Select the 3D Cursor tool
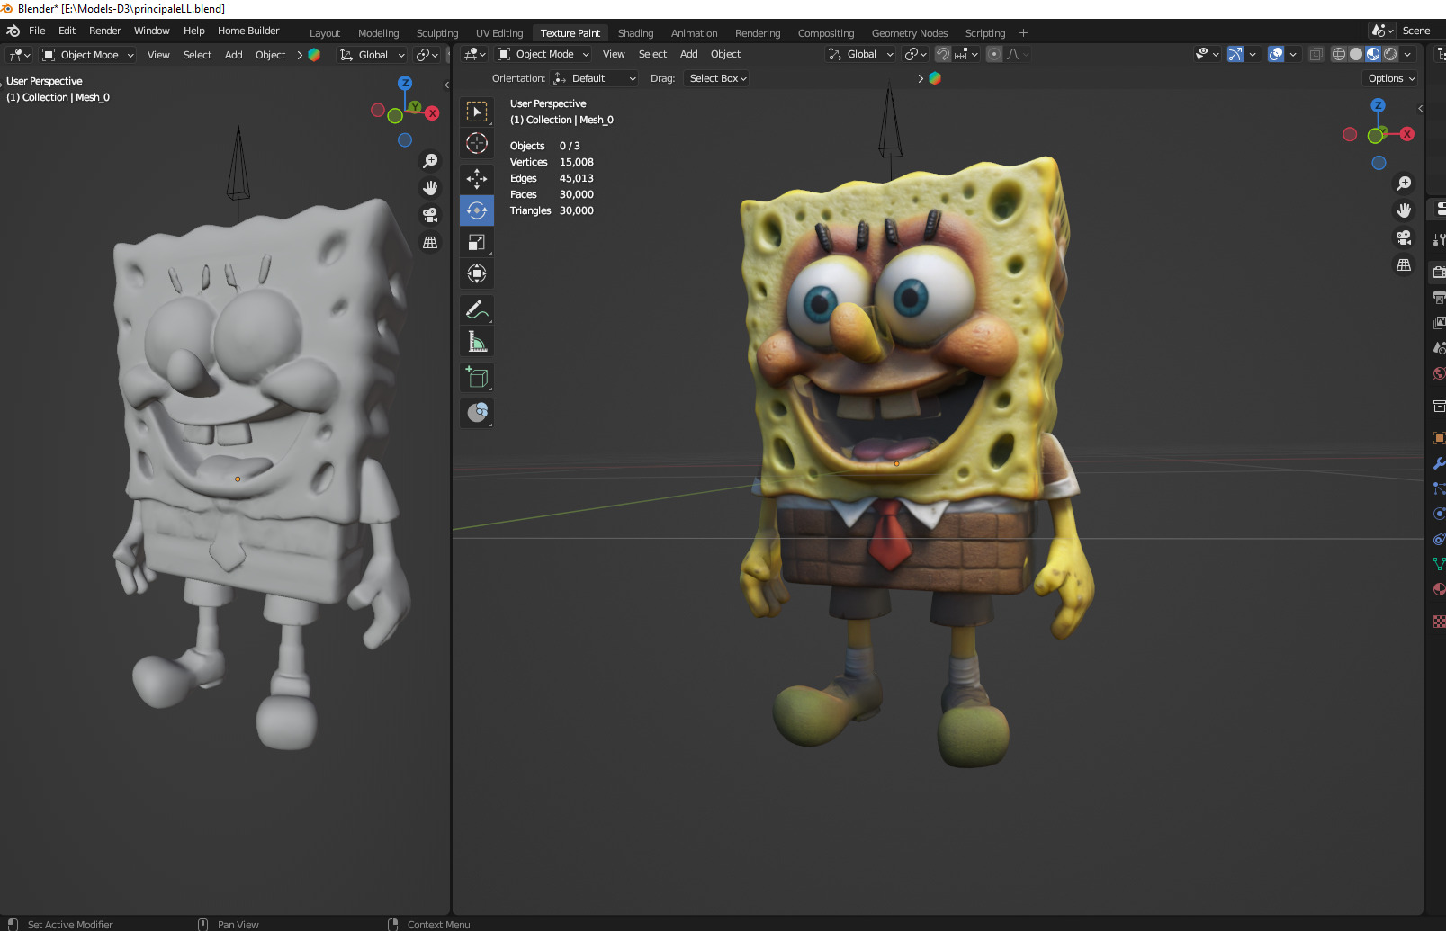Viewport: 1446px width, 931px height. 477,143
